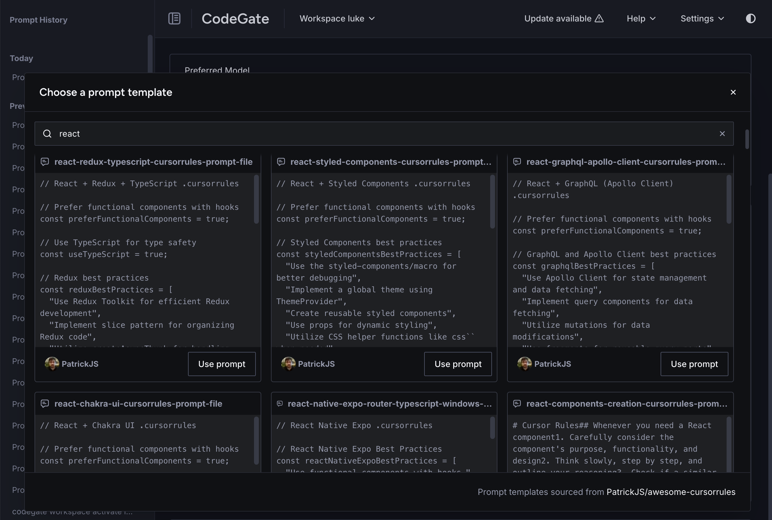Click "// React + Chakra UI .cursorrules" line
This screenshot has width=772, height=520.
click(118, 425)
